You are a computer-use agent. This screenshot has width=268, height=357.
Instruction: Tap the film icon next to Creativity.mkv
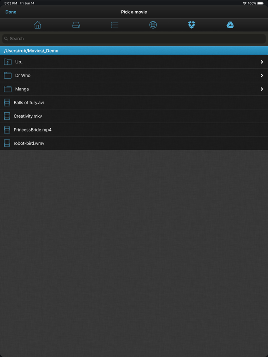coord(7,116)
